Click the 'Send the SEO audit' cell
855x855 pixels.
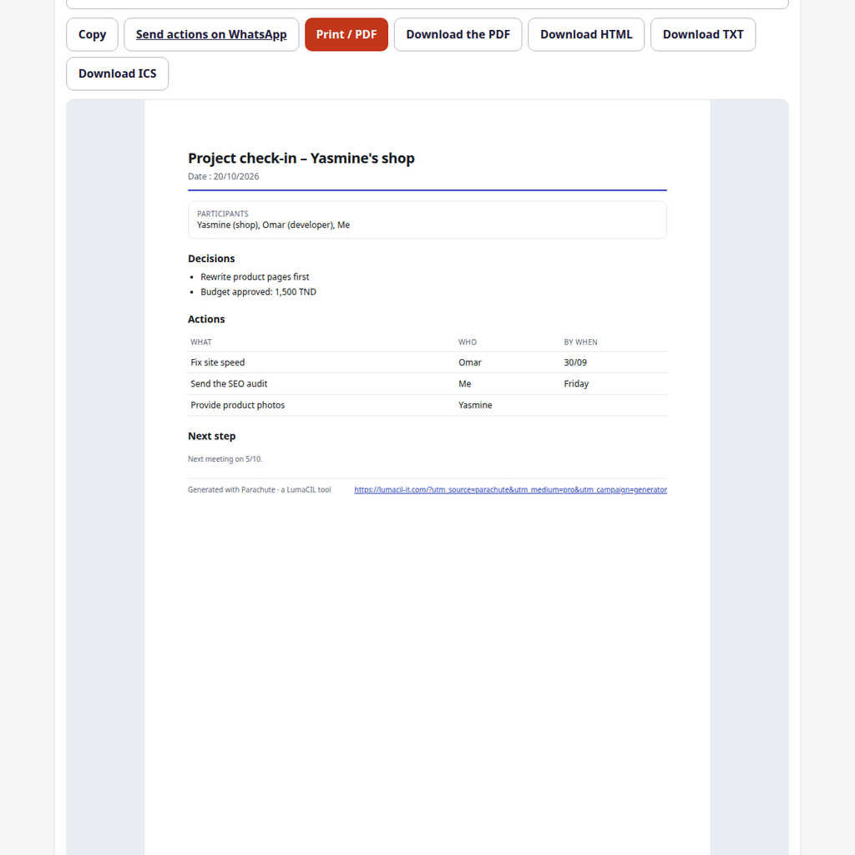(229, 384)
